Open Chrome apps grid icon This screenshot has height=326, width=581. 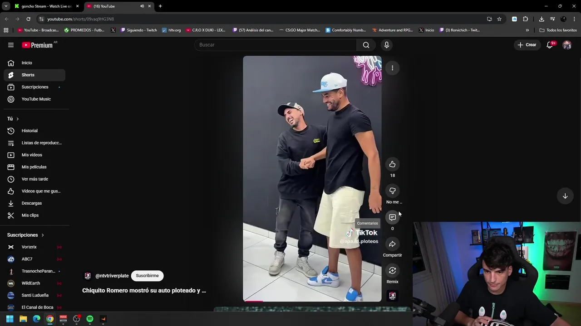click(6, 30)
